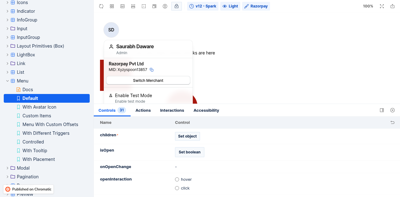Click the lock icon in toolbar
Image resolution: width=400 pixels, height=197 pixels.
[177, 6]
